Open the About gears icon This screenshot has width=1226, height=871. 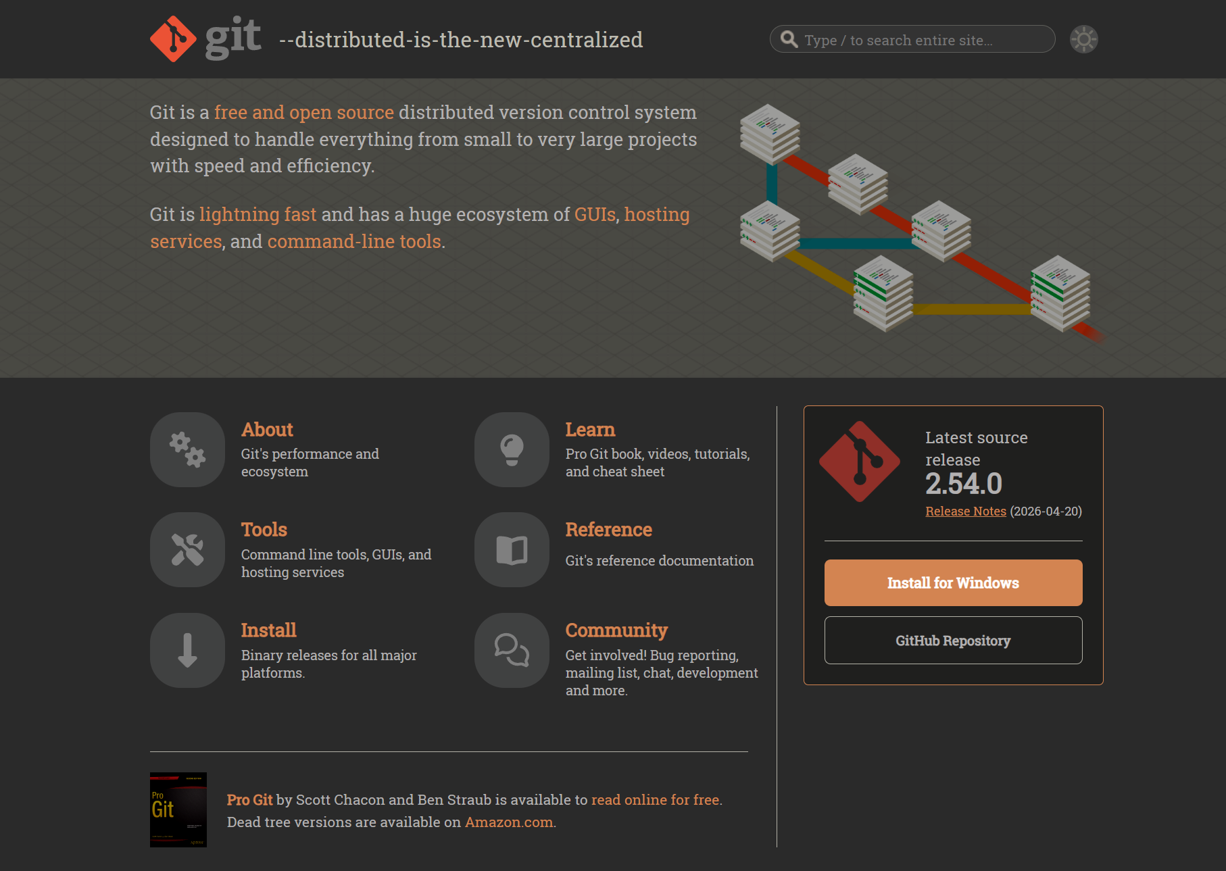[x=187, y=449]
